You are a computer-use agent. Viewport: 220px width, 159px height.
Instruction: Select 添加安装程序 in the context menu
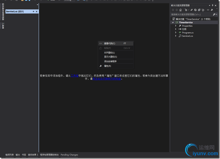[110, 61]
